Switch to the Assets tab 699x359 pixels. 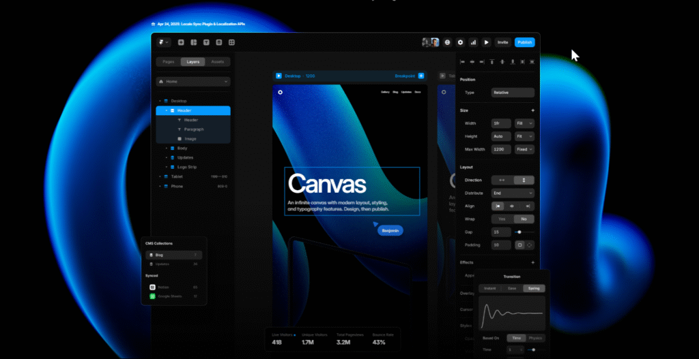[x=217, y=62]
